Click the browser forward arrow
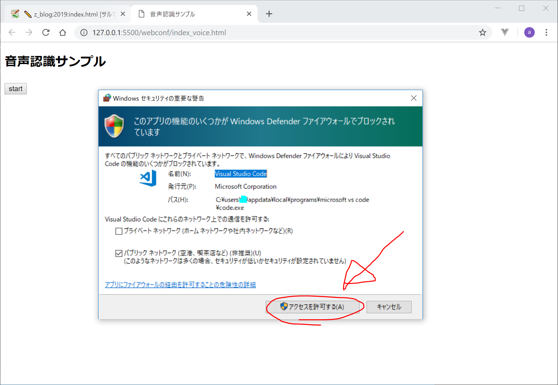 tap(29, 32)
